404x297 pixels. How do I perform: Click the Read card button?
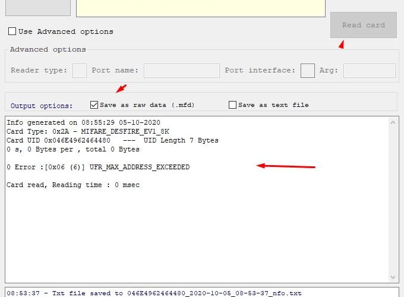(x=363, y=25)
